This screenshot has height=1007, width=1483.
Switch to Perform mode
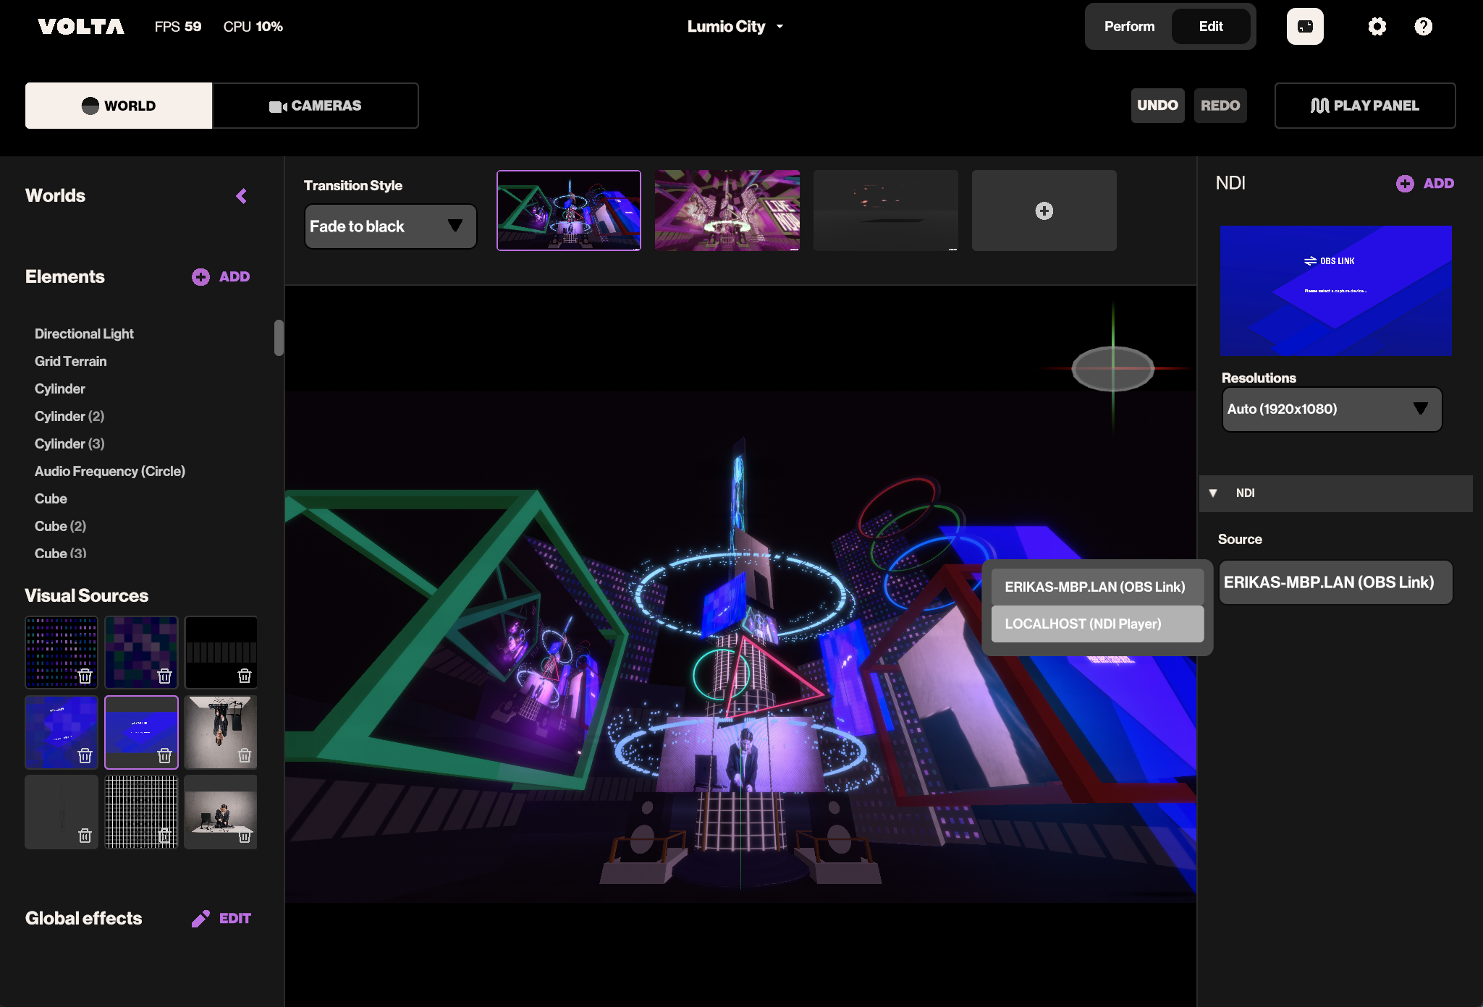pyautogui.click(x=1129, y=27)
